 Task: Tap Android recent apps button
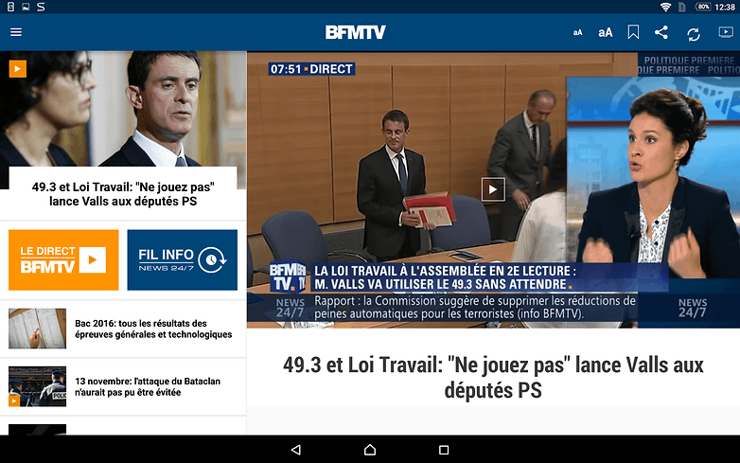444,450
